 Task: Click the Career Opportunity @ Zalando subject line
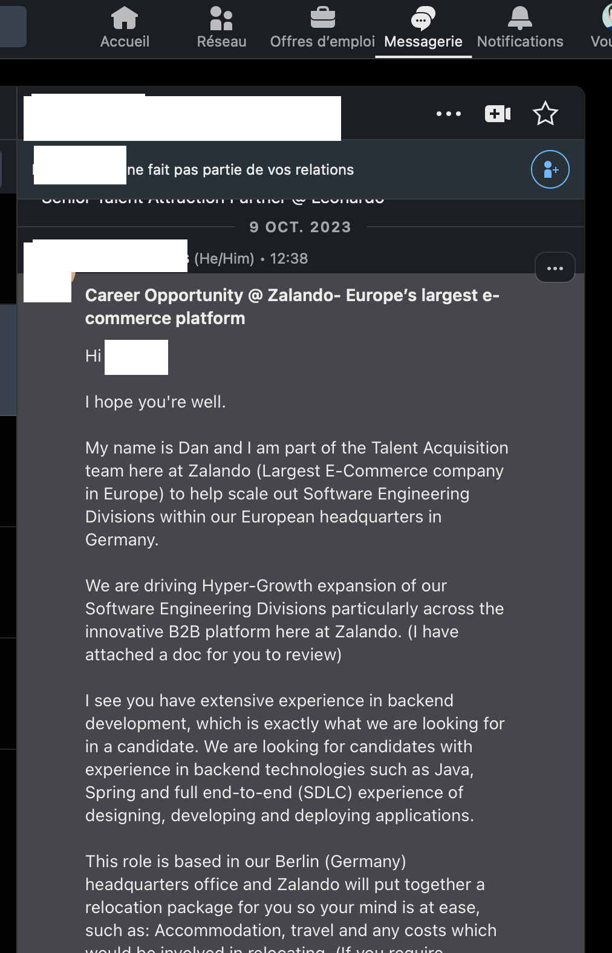pos(292,307)
